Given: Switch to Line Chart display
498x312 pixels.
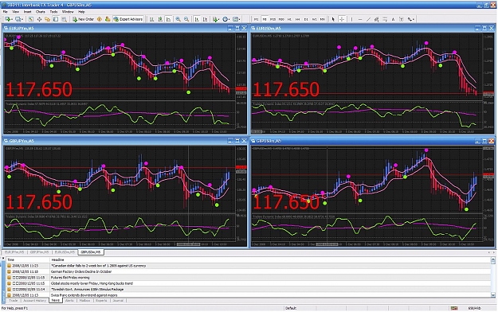Looking at the screenshot, I should [x=168, y=19].
